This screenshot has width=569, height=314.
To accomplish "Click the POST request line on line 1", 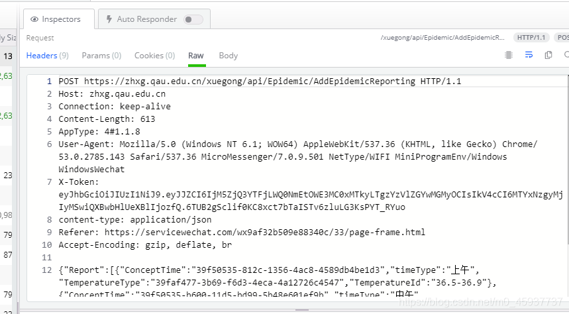I will [x=260, y=81].
